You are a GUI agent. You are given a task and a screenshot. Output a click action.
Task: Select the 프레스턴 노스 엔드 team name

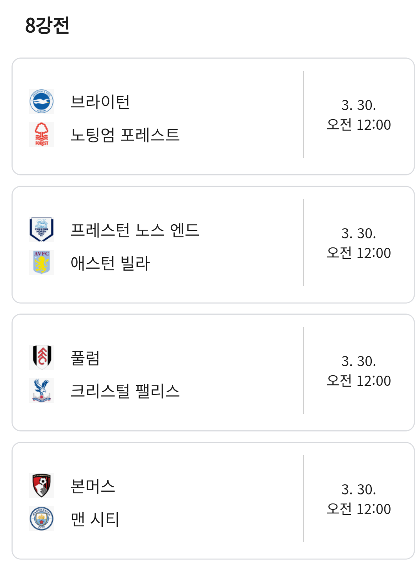point(135,230)
